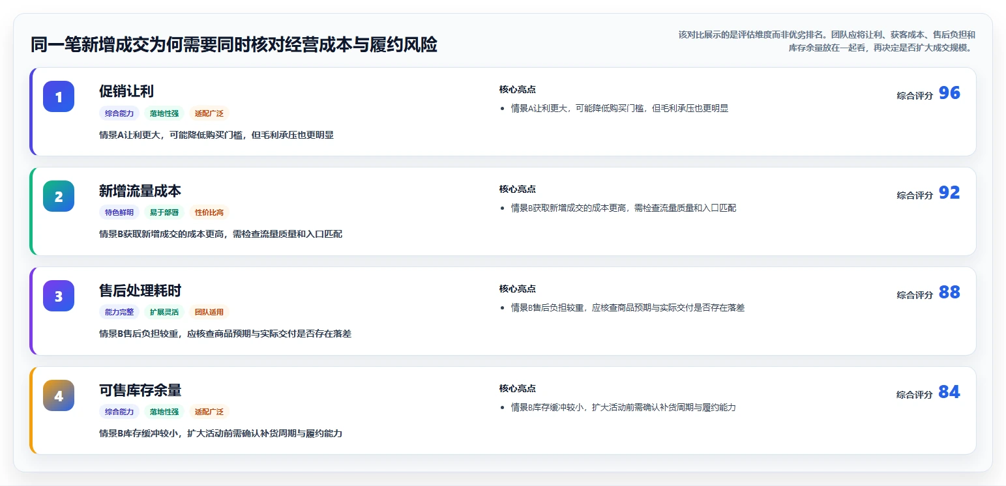This screenshot has height=486, width=1006.
Task: Click the 核心亮点 heading in the 促销让利 card
Action: pos(518,89)
